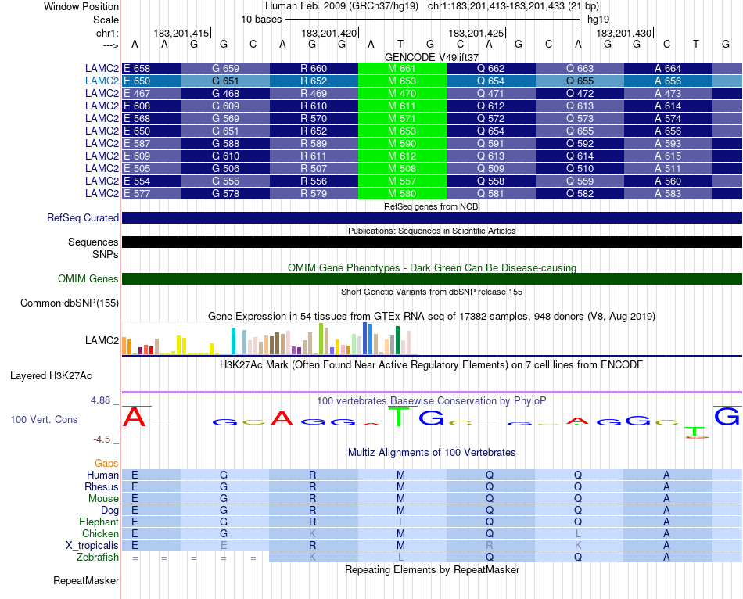Image resolution: width=743 pixels, height=599 pixels.
Task: Click the Chicken species label
Action: 100,533
